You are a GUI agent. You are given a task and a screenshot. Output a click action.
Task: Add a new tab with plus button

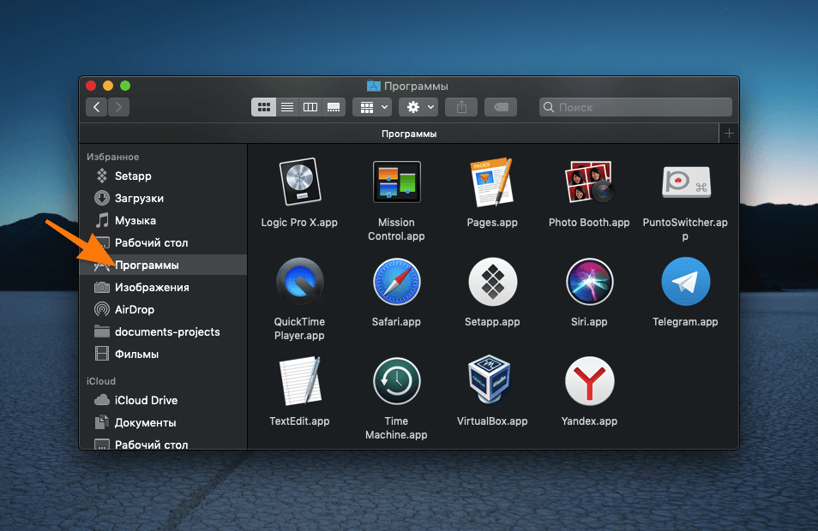coord(729,134)
